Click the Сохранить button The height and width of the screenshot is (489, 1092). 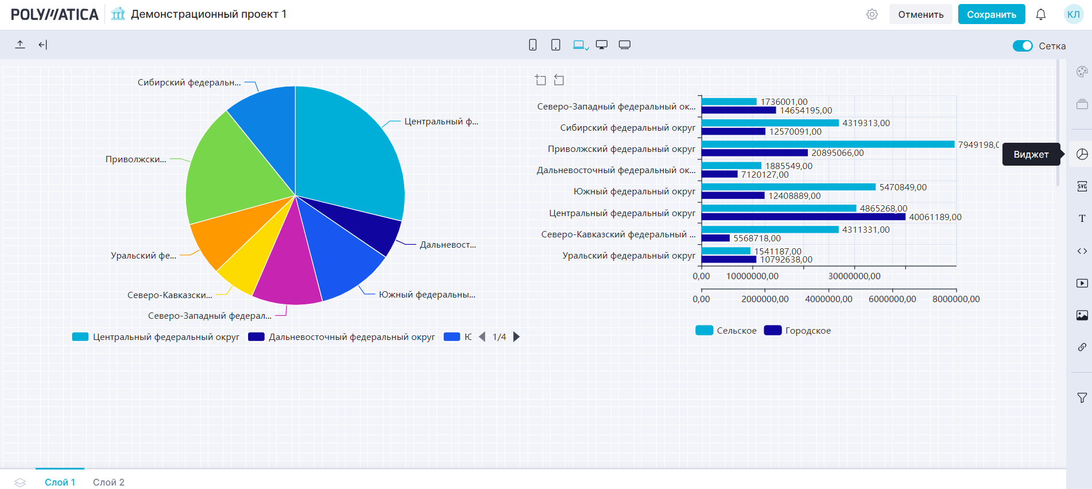pos(991,14)
